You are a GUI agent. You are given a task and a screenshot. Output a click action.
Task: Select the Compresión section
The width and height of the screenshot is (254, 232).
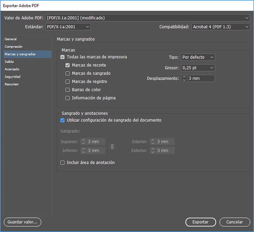pyautogui.click(x=28, y=47)
